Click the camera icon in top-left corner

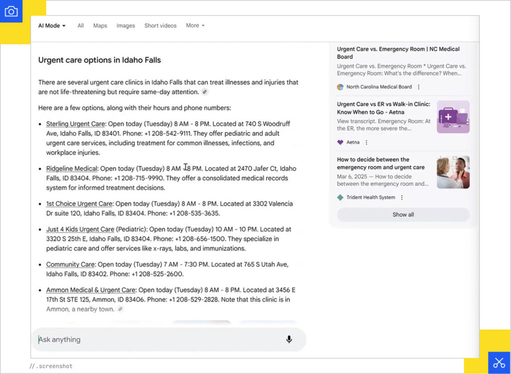click(x=11, y=11)
